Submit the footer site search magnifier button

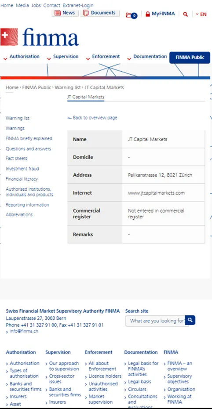click(x=190, y=320)
